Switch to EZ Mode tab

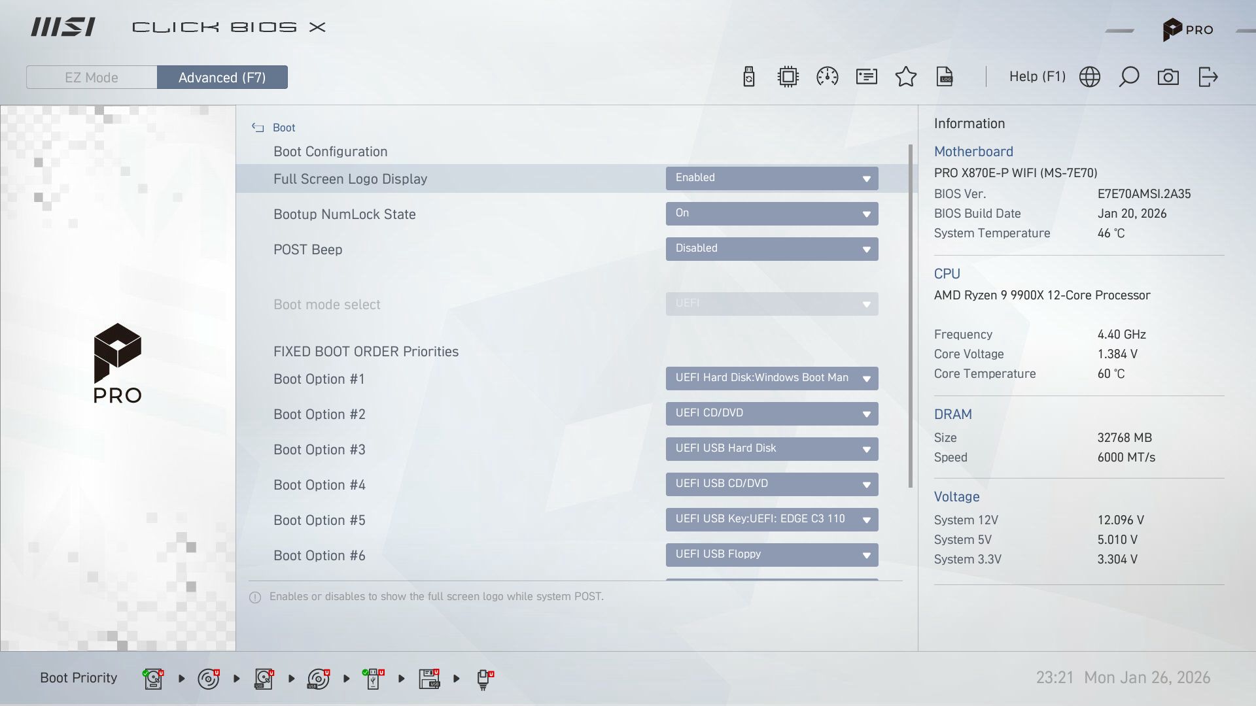coord(91,77)
